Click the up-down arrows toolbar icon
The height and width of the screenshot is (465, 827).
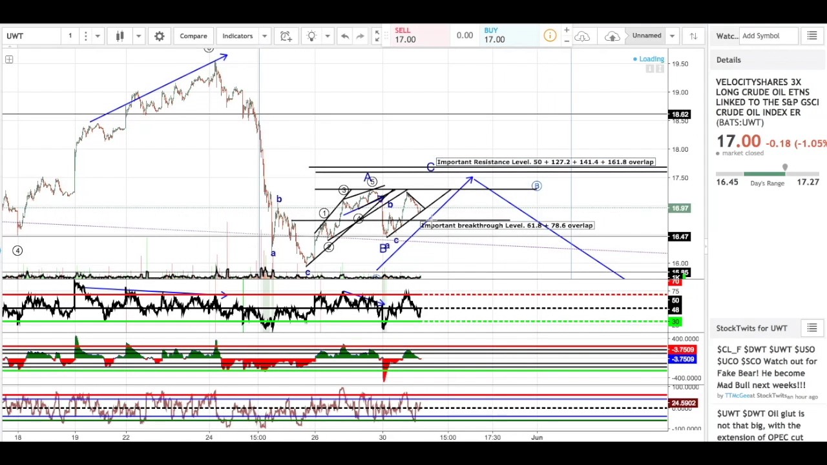point(693,36)
